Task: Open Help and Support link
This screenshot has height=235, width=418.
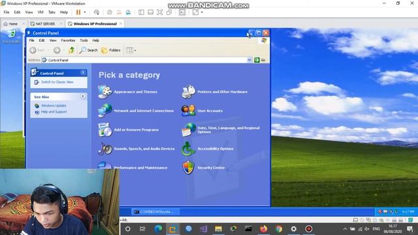Action: coord(54,112)
